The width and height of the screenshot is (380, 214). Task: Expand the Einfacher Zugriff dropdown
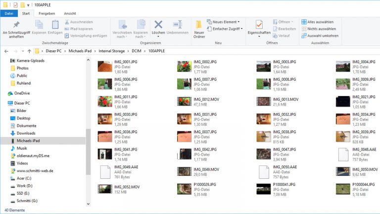[227, 29]
